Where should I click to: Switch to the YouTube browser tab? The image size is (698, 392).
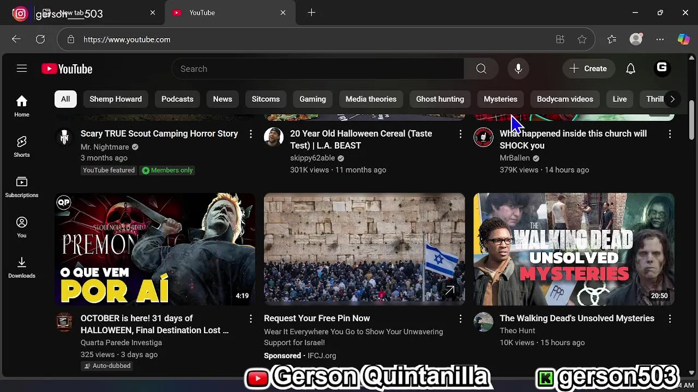(x=230, y=13)
